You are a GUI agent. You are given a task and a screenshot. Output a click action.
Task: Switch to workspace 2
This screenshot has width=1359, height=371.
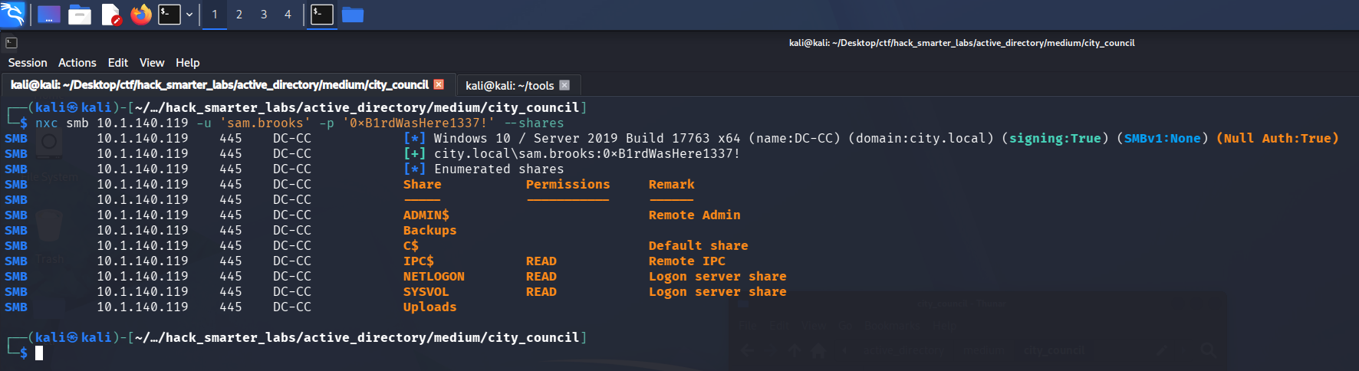(x=239, y=15)
